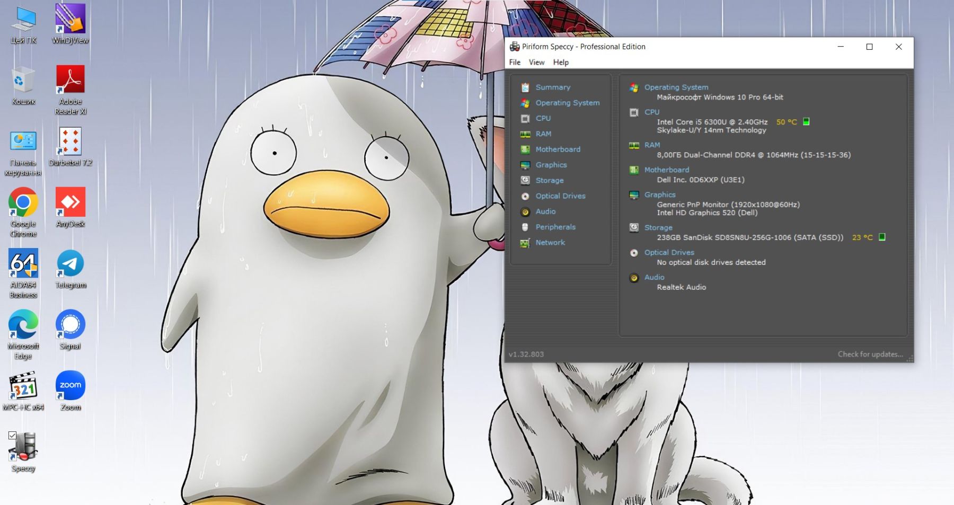This screenshot has height=505, width=954.
Task: Click the Audio speaker icon in summary pane
Action: pyautogui.click(x=634, y=278)
